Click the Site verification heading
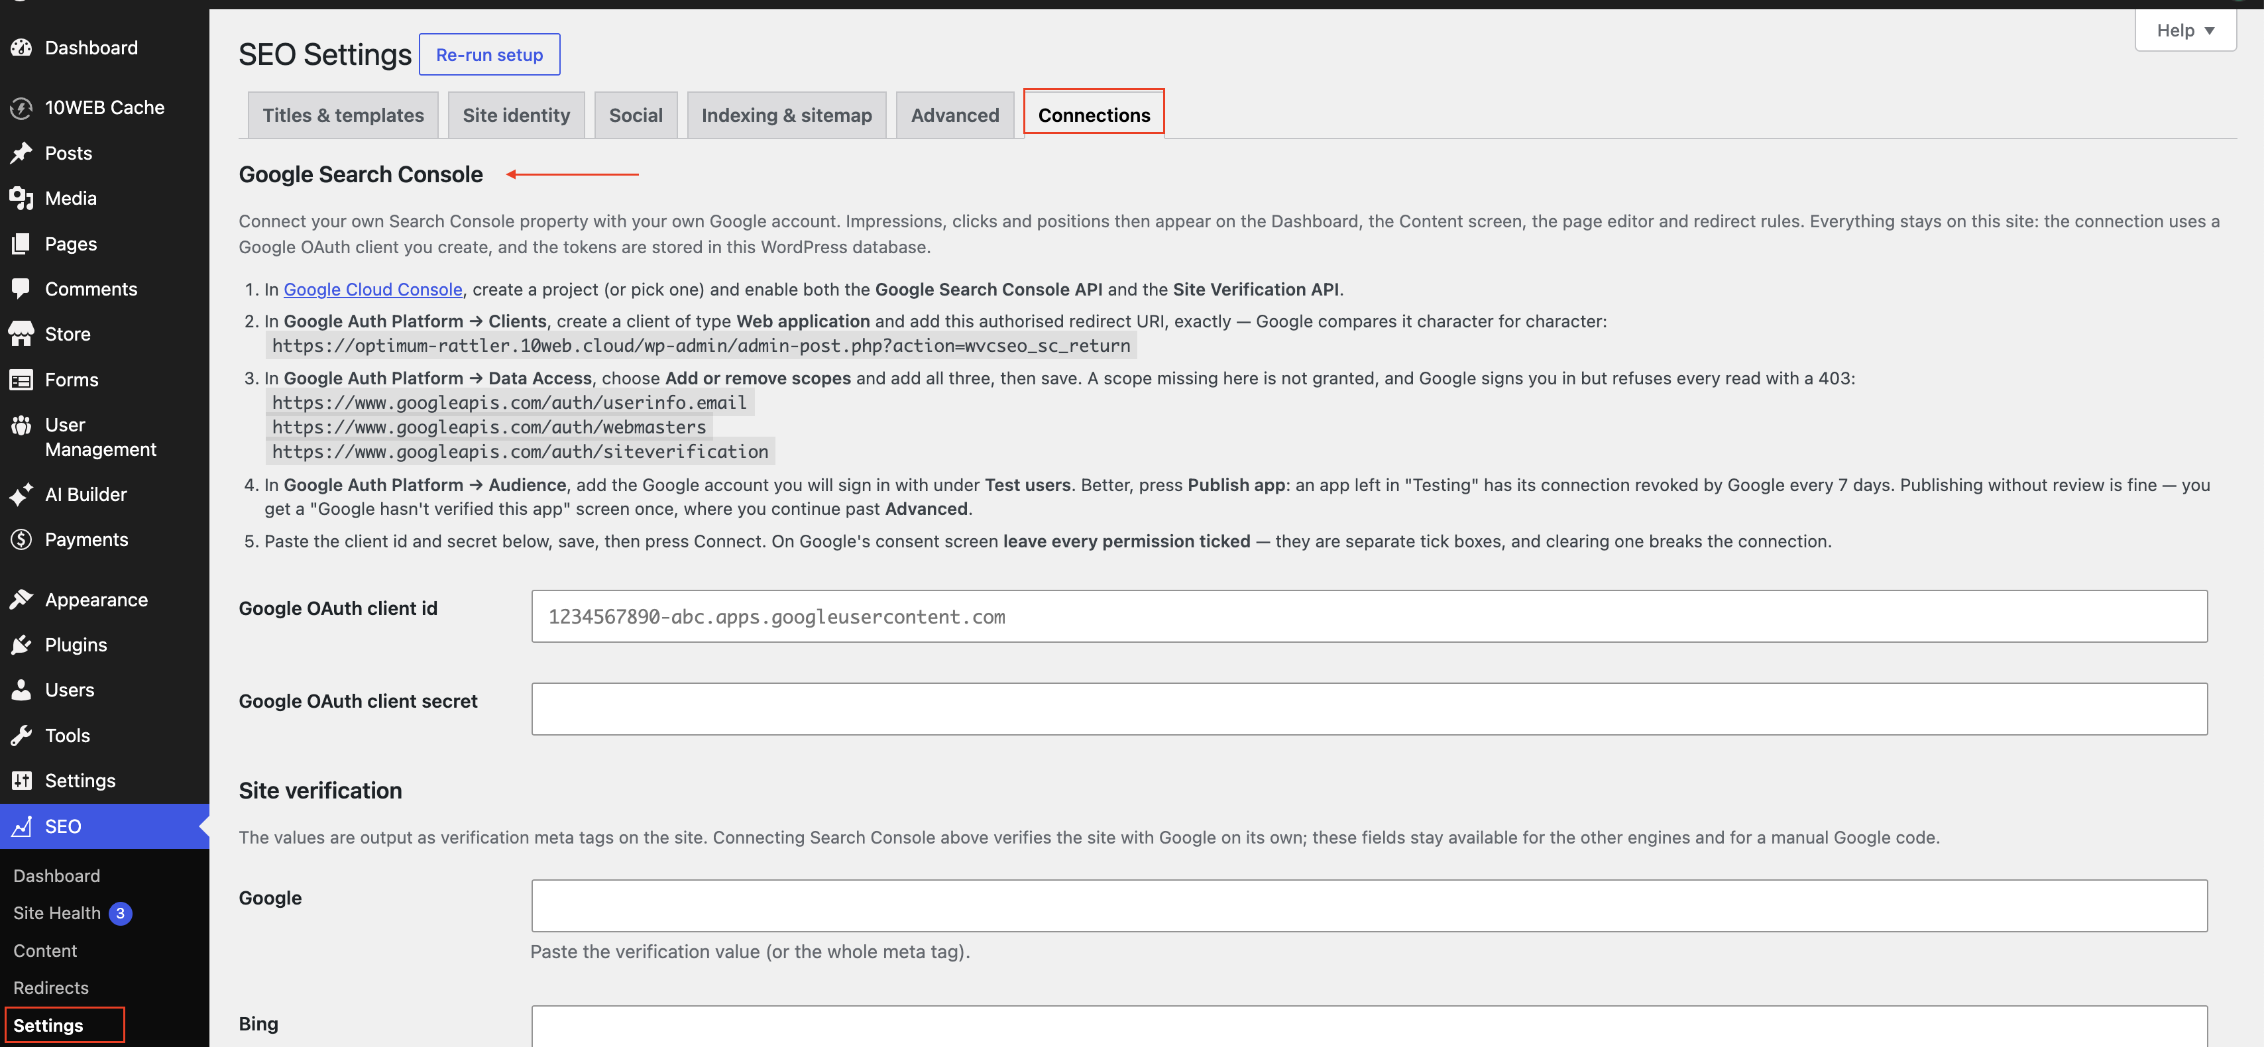Screen dimensions: 2264x1047 [320, 791]
